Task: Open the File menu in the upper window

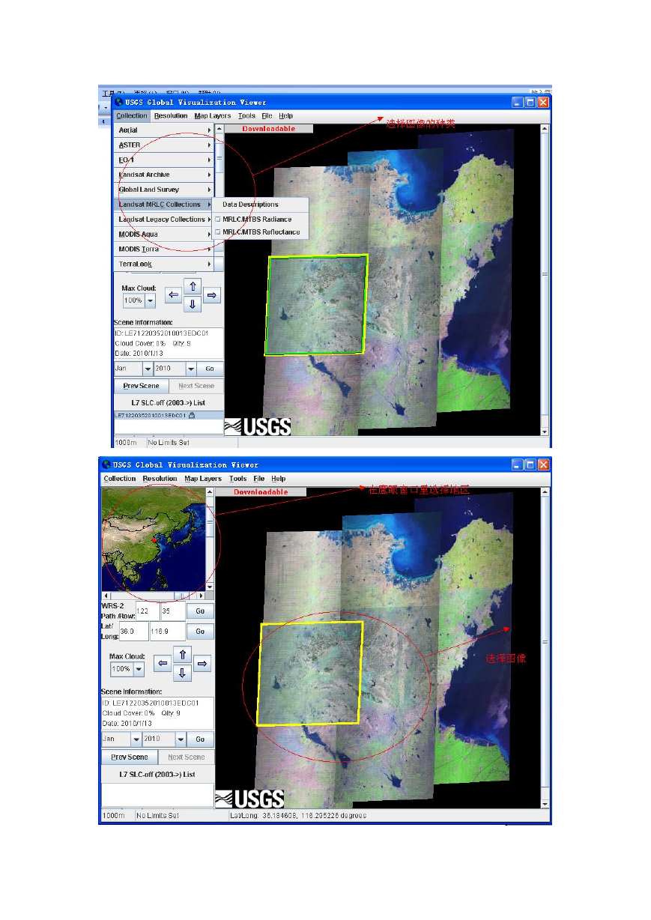Action: (x=267, y=116)
